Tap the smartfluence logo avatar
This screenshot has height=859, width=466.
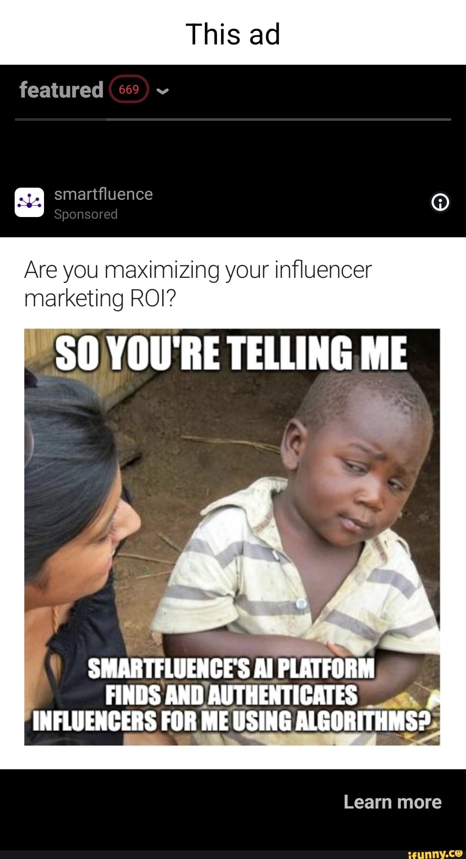click(29, 202)
